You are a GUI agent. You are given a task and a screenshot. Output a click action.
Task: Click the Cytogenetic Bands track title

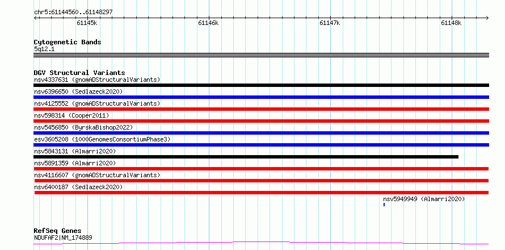[x=68, y=42]
